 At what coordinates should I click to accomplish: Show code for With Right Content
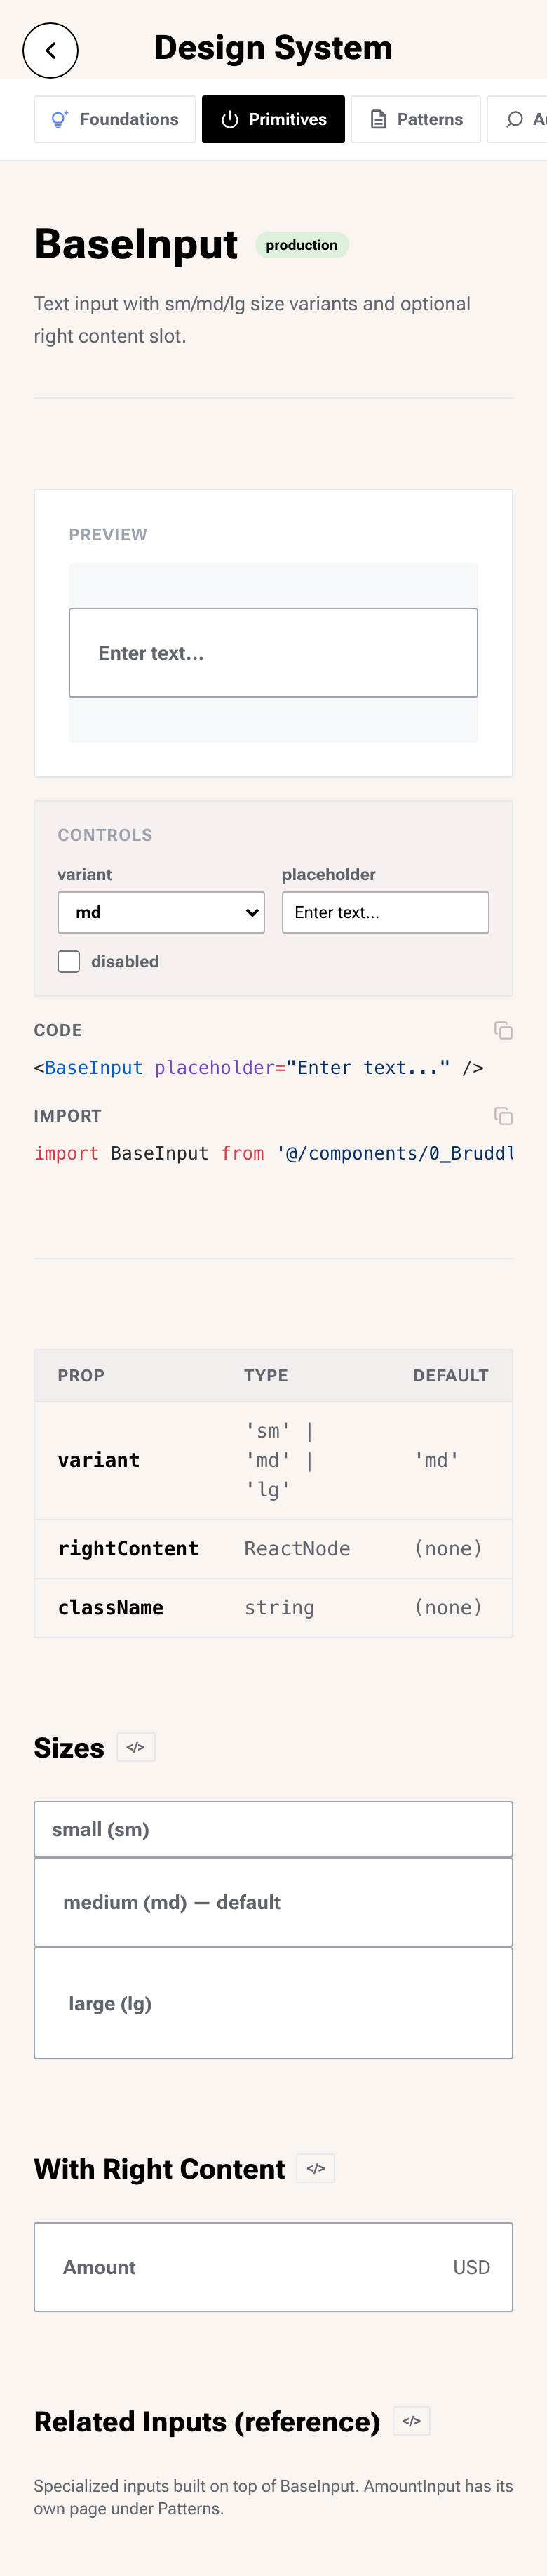click(x=316, y=2168)
